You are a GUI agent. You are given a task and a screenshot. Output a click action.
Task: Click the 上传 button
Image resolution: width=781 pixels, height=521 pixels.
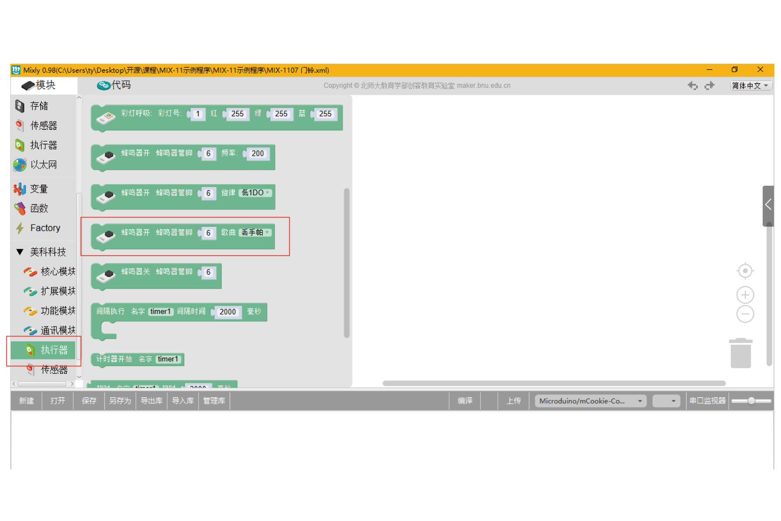(513, 401)
